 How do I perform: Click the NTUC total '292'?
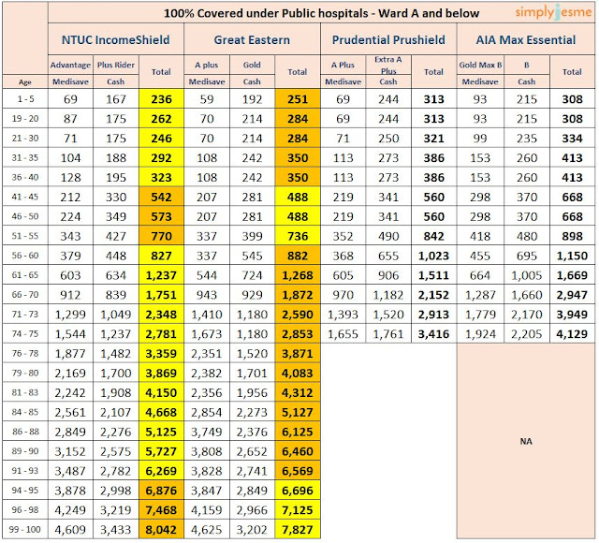[x=161, y=158]
